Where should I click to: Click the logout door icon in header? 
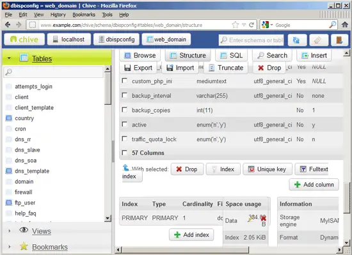tap(339, 40)
